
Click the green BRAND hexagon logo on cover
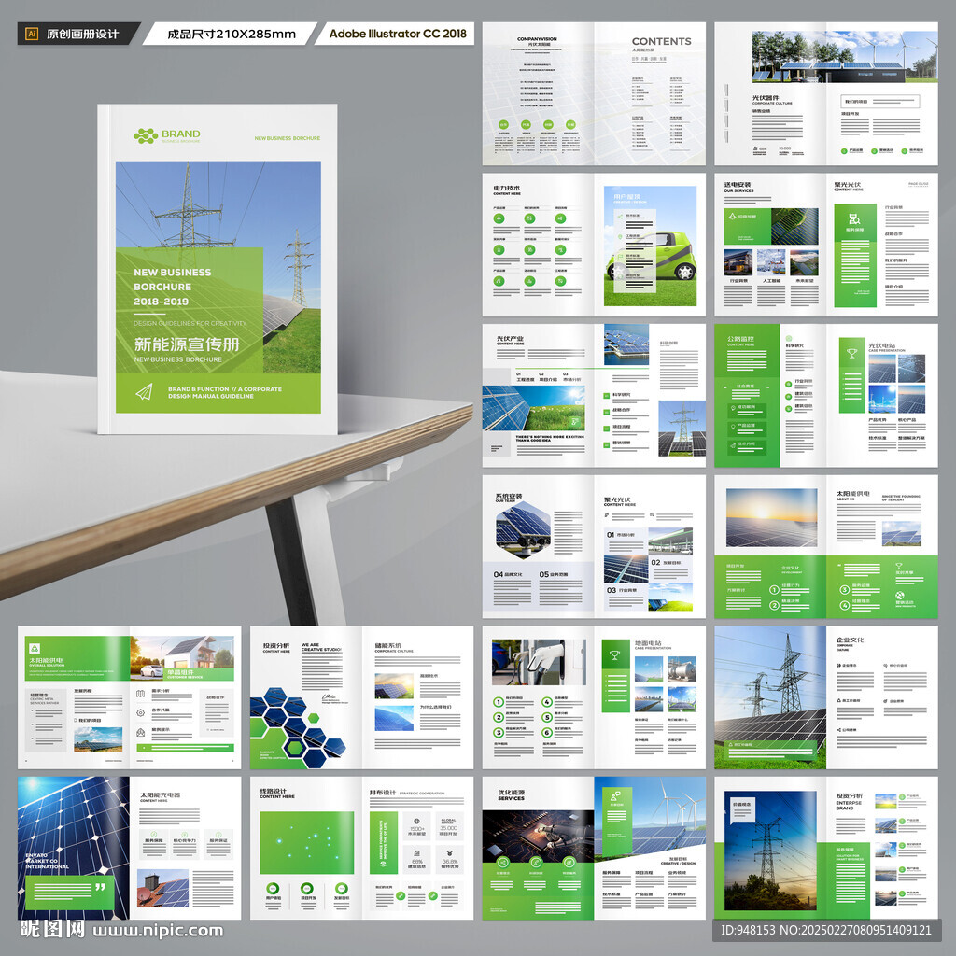[146, 136]
